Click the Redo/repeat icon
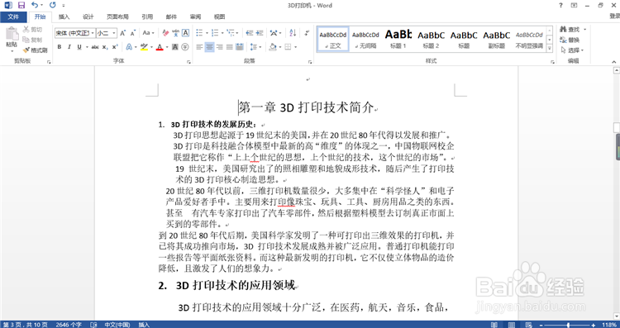The image size is (620, 328). (53, 6)
